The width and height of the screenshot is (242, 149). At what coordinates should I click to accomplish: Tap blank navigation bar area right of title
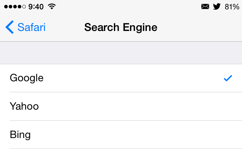point(200,27)
